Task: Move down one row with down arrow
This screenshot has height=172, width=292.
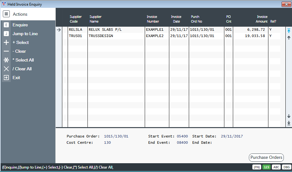Action: point(289,116)
